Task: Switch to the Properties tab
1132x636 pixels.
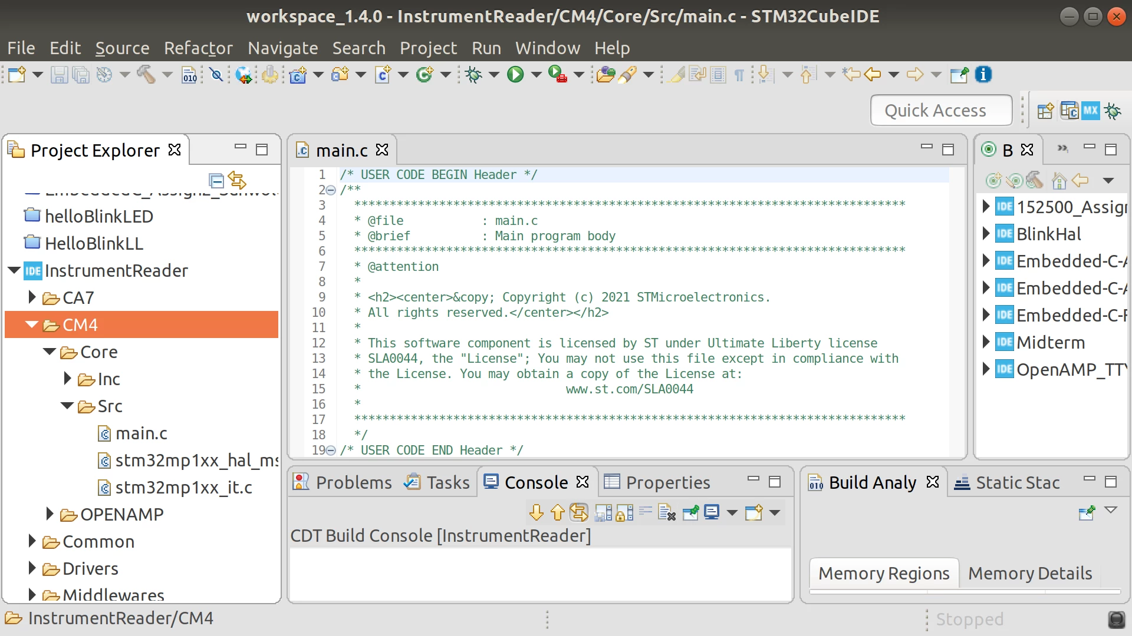Action: [x=657, y=482]
